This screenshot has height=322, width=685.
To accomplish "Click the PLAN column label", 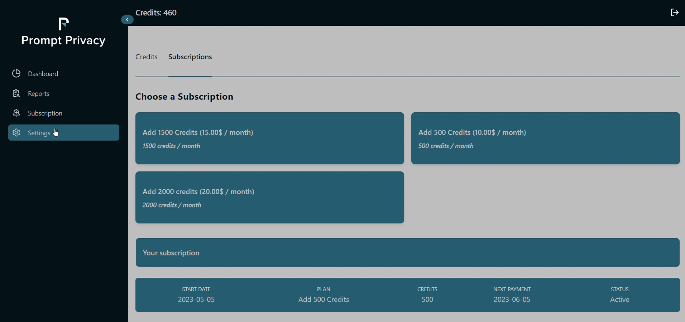I will 324,289.
